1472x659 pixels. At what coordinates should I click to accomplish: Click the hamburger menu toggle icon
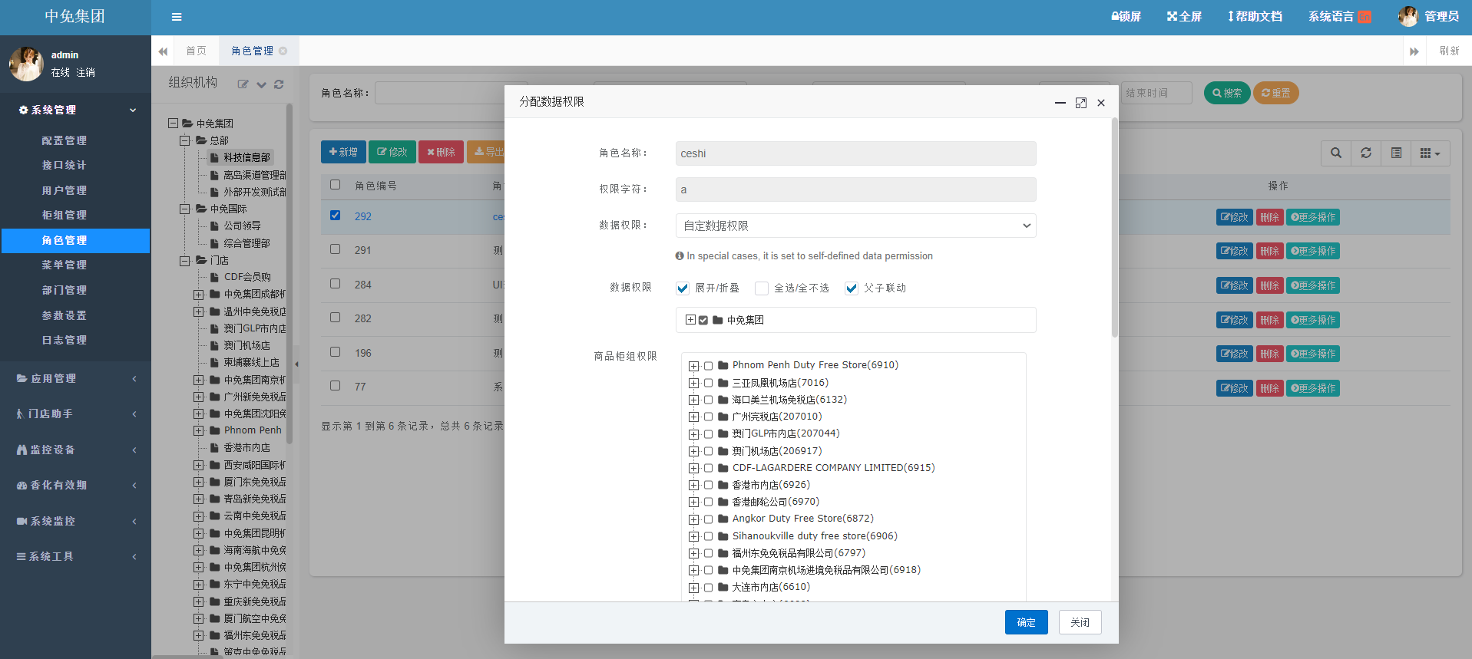point(176,17)
